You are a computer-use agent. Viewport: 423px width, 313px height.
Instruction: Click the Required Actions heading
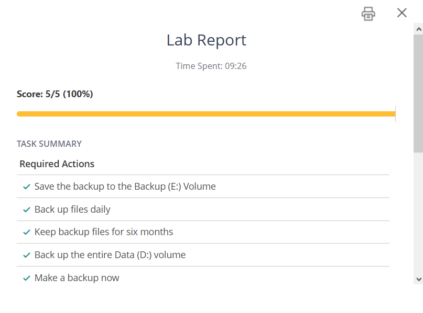coord(57,164)
